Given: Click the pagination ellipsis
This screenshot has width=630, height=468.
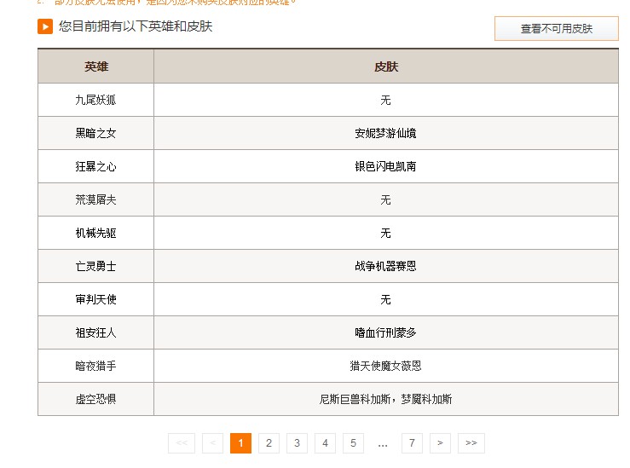Looking at the screenshot, I should (x=383, y=445).
